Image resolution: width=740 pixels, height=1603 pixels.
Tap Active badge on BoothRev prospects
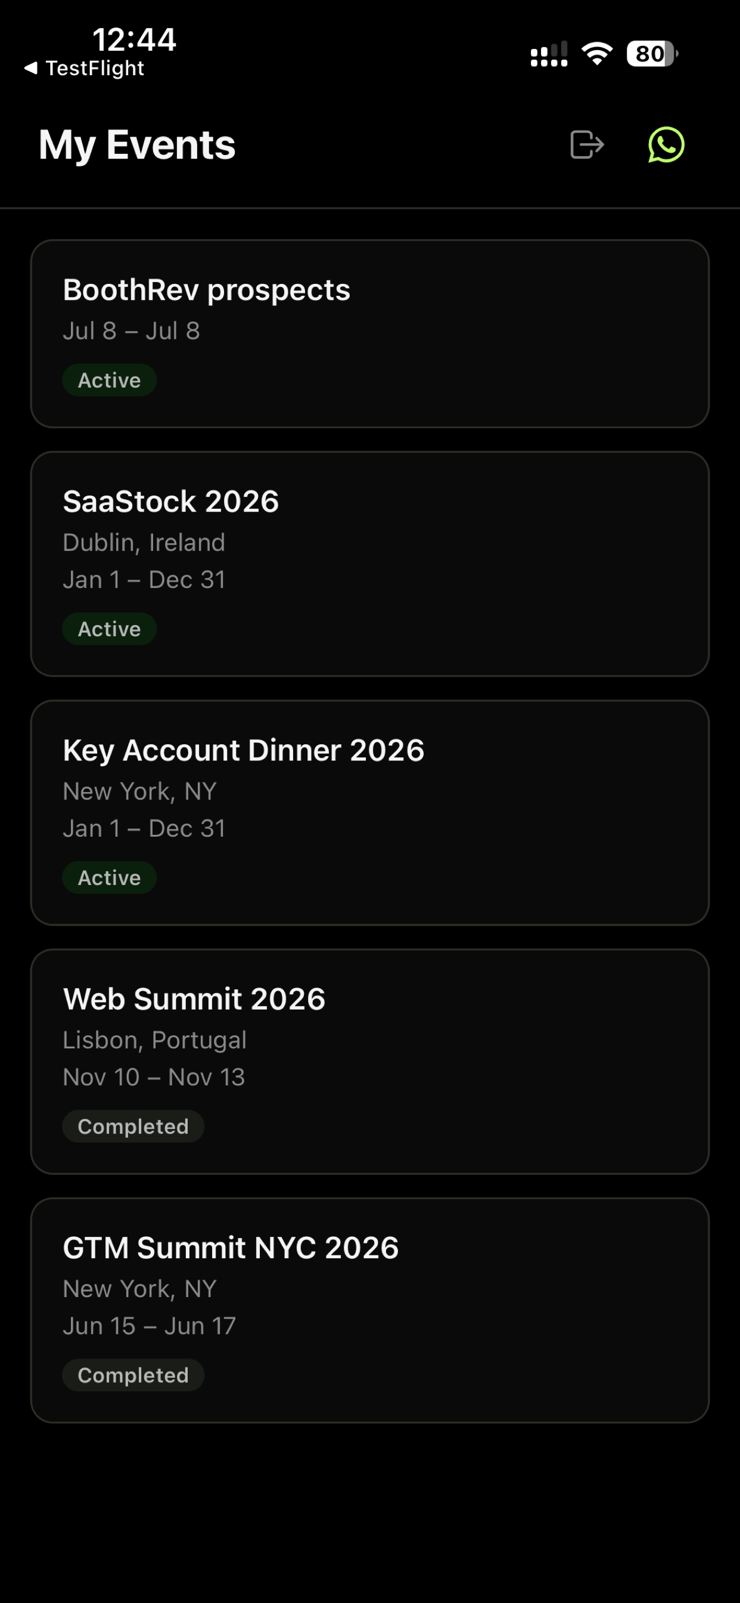[x=110, y=380]
